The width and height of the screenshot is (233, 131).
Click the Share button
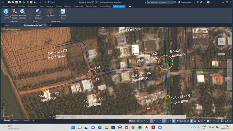point(51,2)
